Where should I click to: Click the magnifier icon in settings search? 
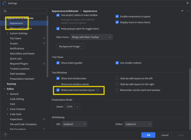(x=5, y=11)
